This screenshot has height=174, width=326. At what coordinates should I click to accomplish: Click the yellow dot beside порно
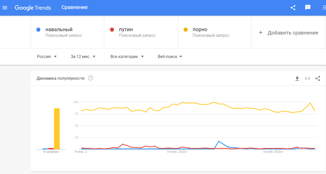(x=186, y=30)
